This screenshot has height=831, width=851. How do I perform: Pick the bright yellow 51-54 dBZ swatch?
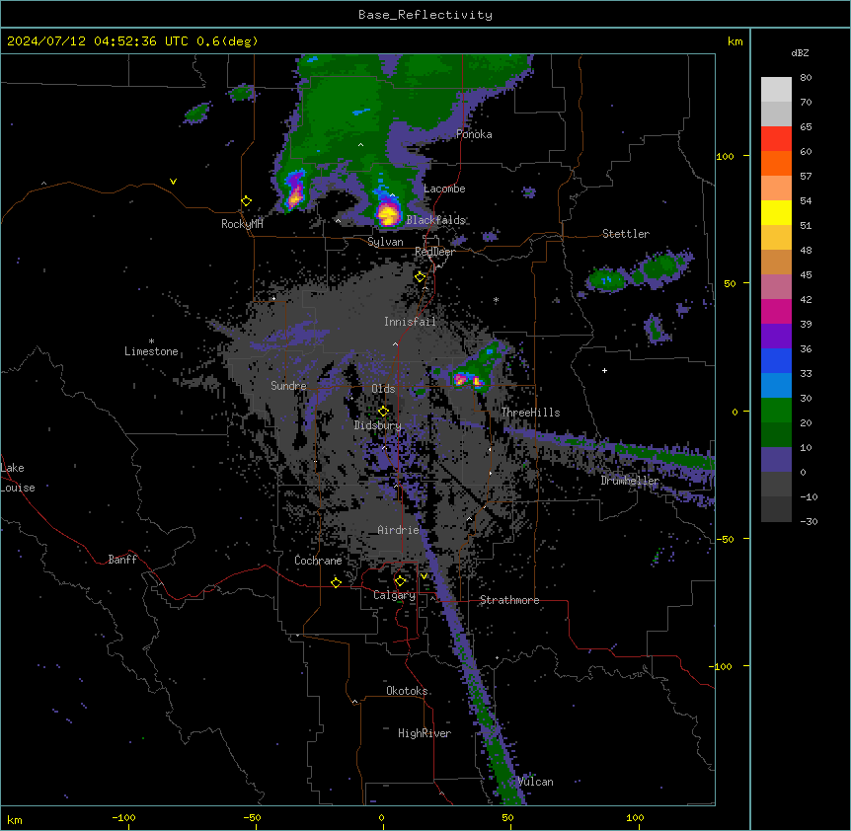pyautogui.click(x=776, y=212)
